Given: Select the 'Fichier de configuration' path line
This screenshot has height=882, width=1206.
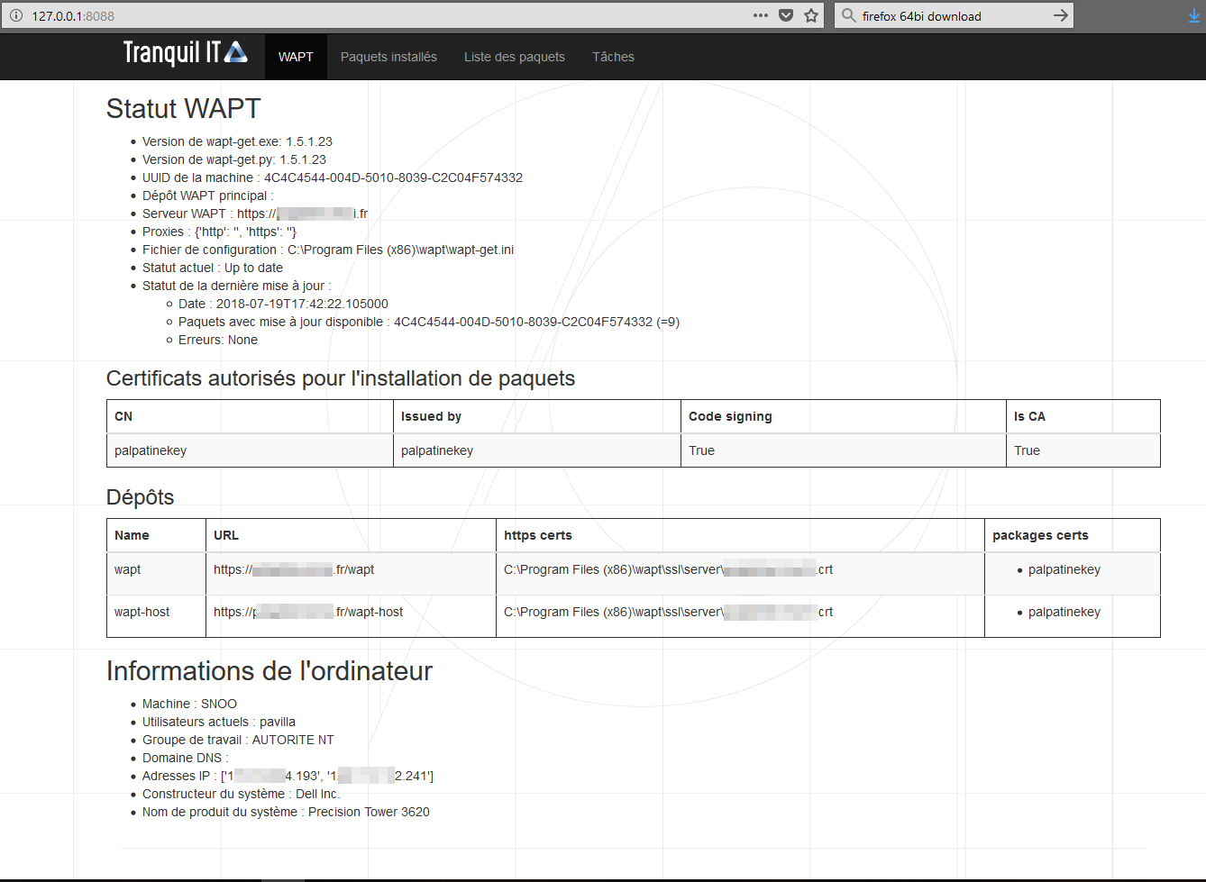Looking at the screenshot, I should click(x=328, y=250).
